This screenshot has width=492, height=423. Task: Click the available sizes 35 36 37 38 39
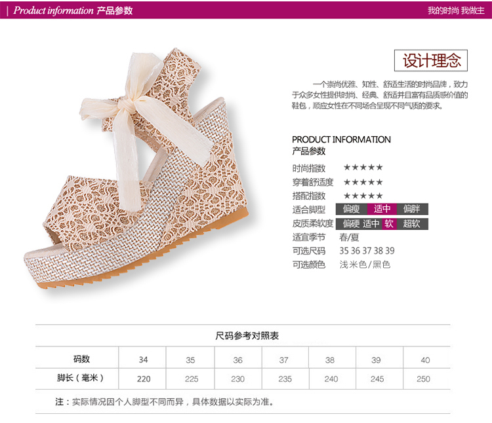click(367, 251)
